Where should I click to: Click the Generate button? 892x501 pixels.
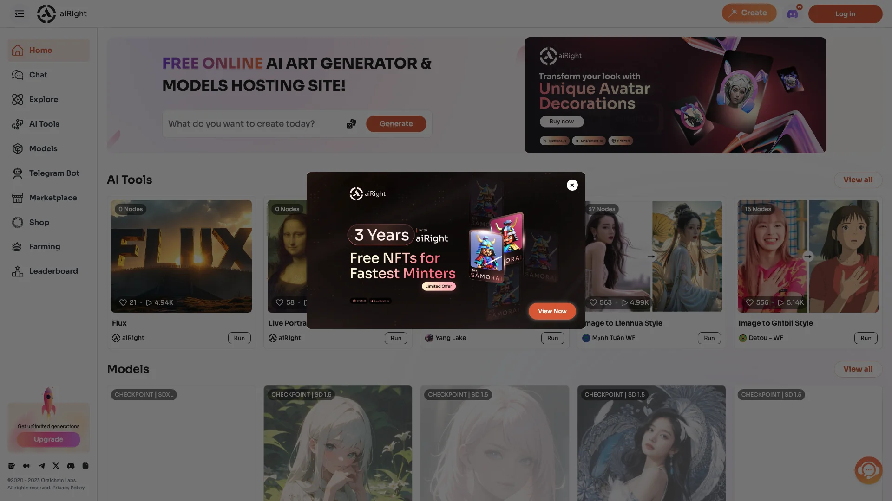coord(396,123)
